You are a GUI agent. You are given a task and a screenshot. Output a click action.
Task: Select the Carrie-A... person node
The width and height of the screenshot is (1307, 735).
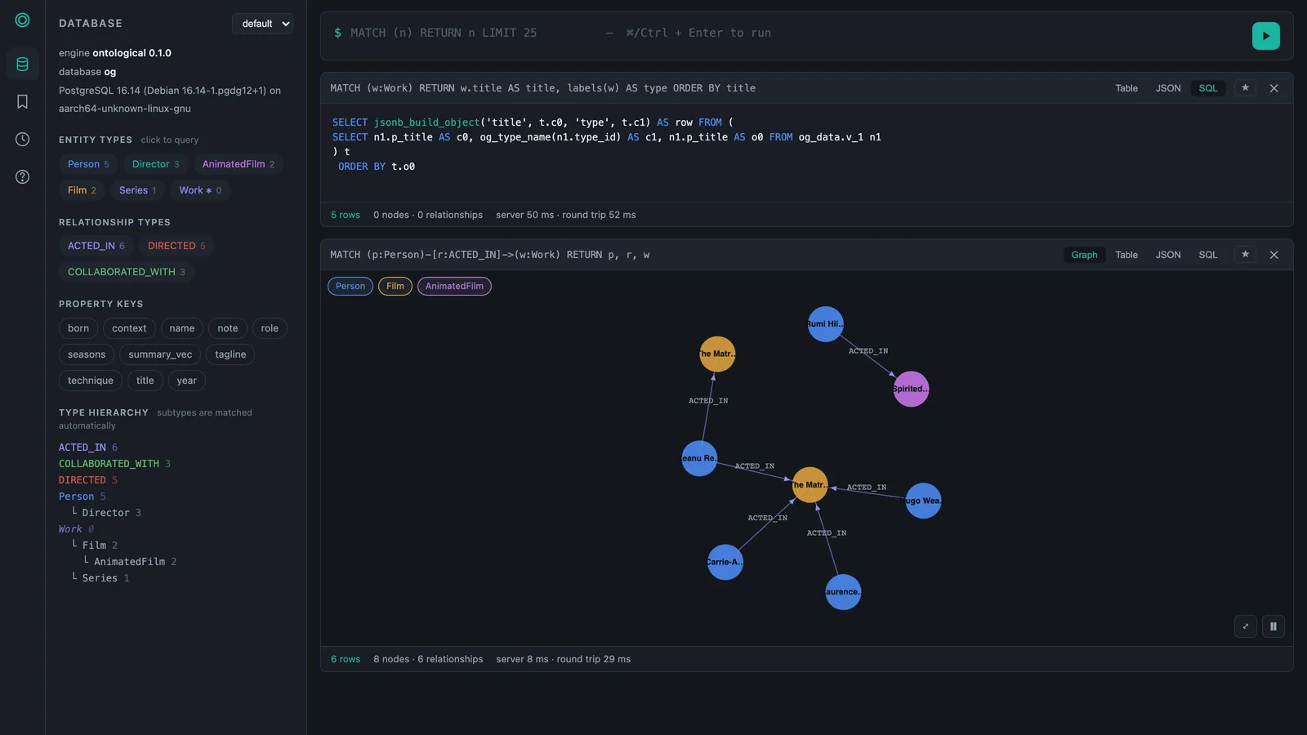point(725,562)
